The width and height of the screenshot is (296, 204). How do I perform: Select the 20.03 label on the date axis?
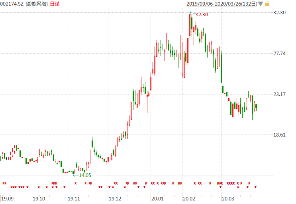tap(227, 198)
